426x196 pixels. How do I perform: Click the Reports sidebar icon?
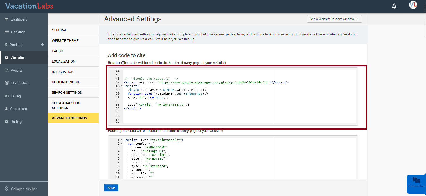click(7, 71)
